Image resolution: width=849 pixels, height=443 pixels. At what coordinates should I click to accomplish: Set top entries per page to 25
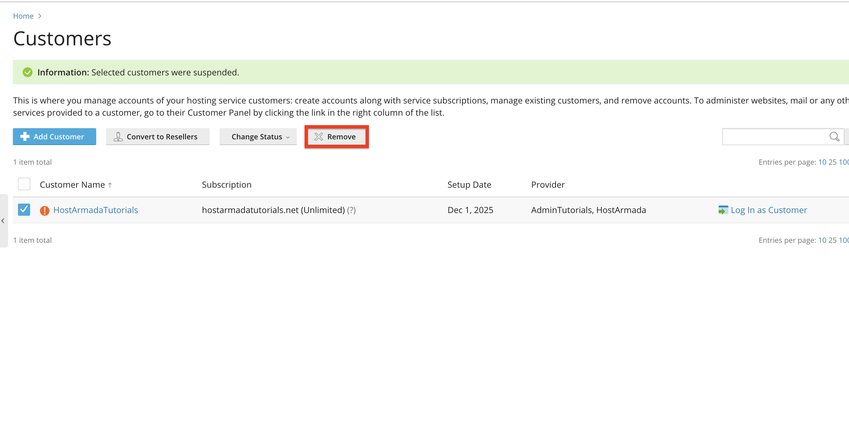[832, 162]
